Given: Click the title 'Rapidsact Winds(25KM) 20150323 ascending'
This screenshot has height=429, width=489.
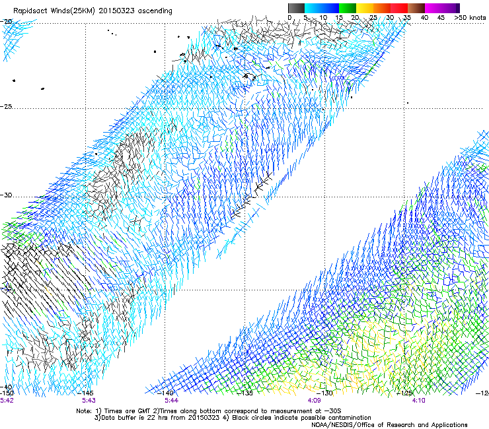Looking at the screenshot, I should 93,11.
